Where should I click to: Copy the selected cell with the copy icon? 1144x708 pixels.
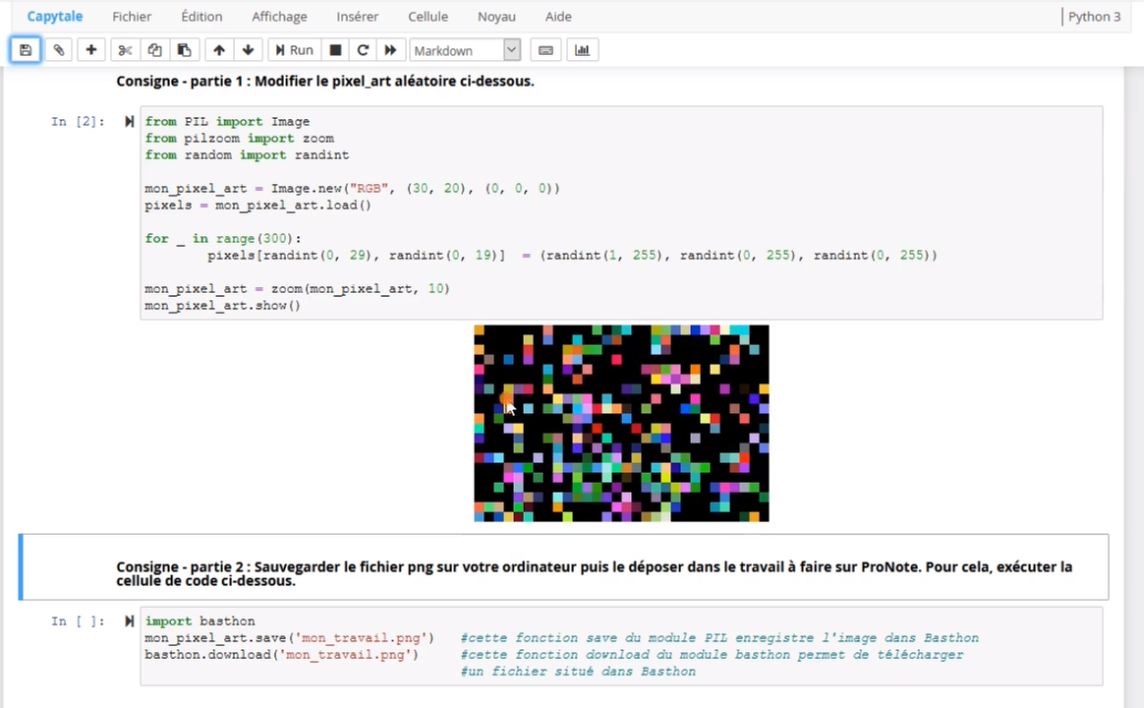pos(154,49)
